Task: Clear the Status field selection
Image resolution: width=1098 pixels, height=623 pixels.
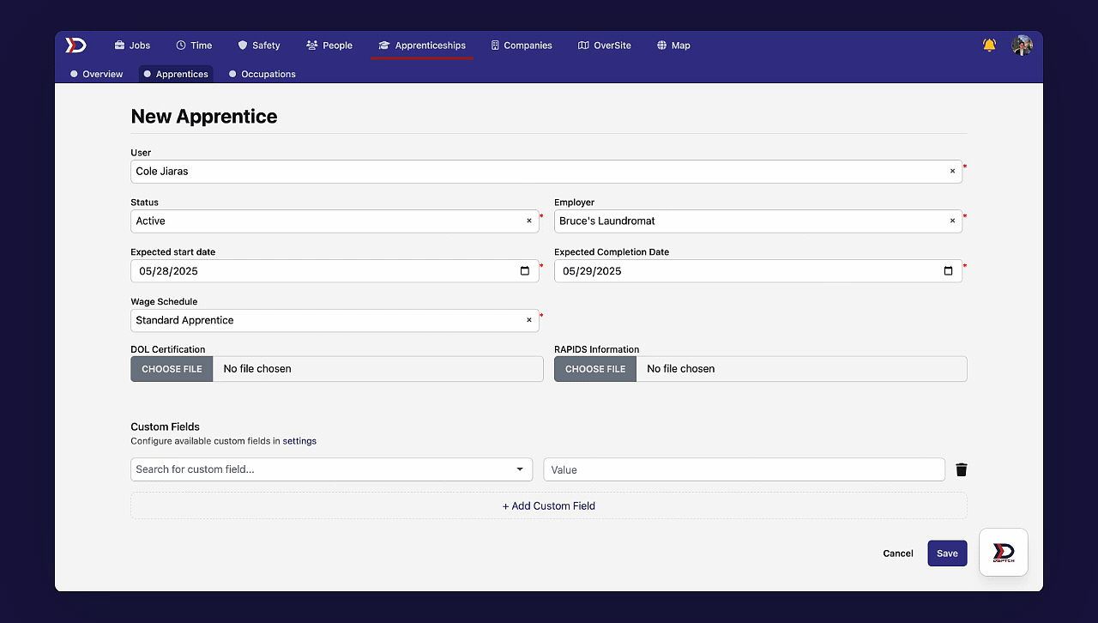Action: click(x=529, y=221)
